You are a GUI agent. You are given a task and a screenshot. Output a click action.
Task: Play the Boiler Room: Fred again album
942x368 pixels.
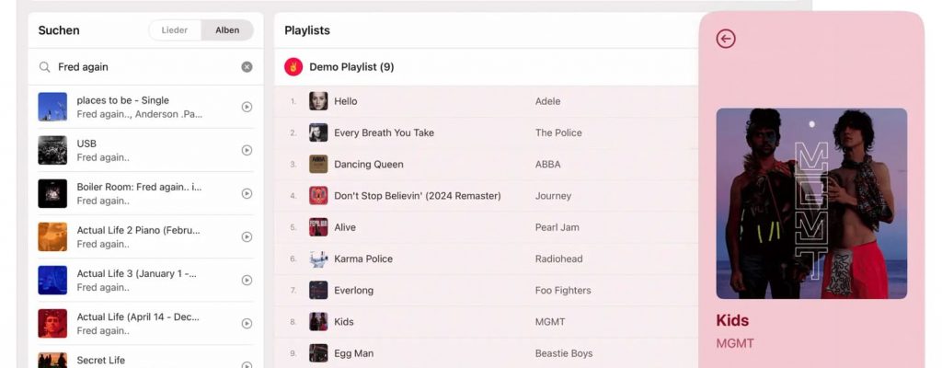(247, 193)
